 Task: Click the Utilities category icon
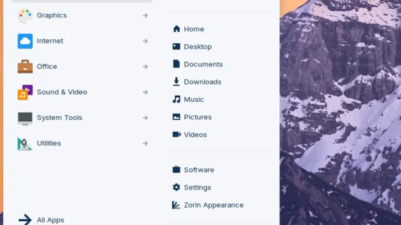tap(25, 144)
